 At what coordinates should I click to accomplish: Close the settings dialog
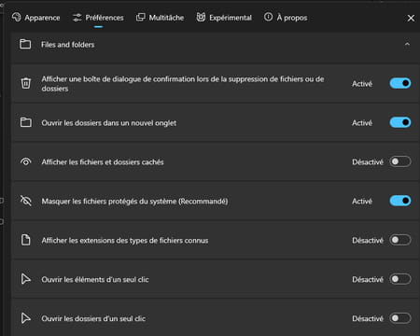point(411,19)
